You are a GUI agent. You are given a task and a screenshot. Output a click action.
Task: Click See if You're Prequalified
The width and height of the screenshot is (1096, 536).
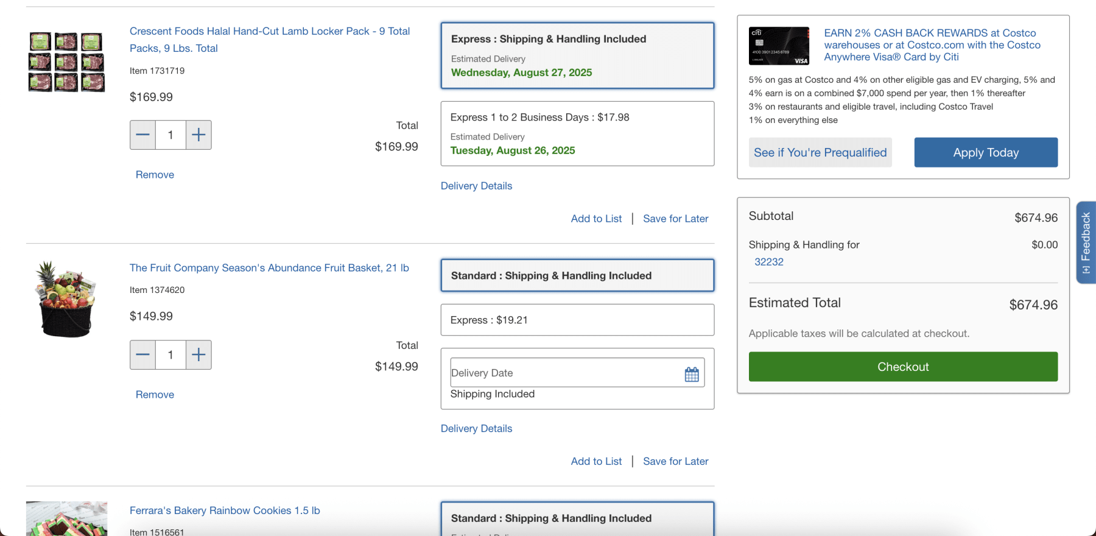click(x=820, y=152)
